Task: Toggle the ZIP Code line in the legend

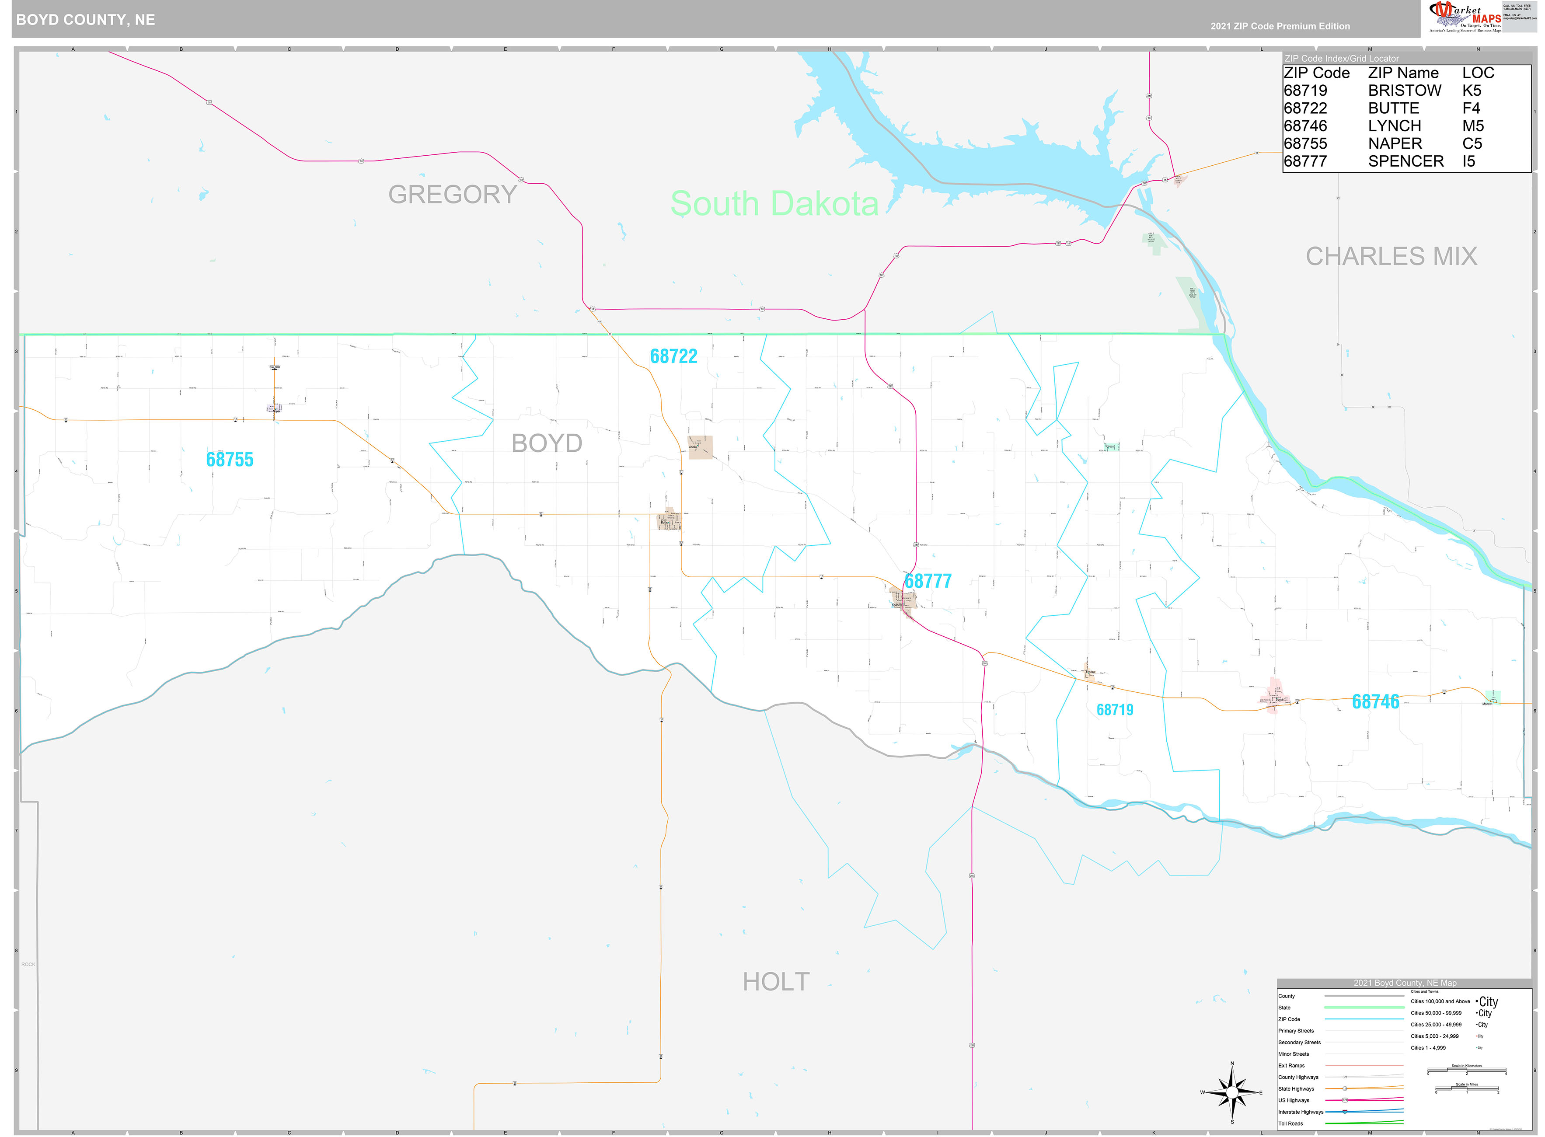Action: 1364,1019
